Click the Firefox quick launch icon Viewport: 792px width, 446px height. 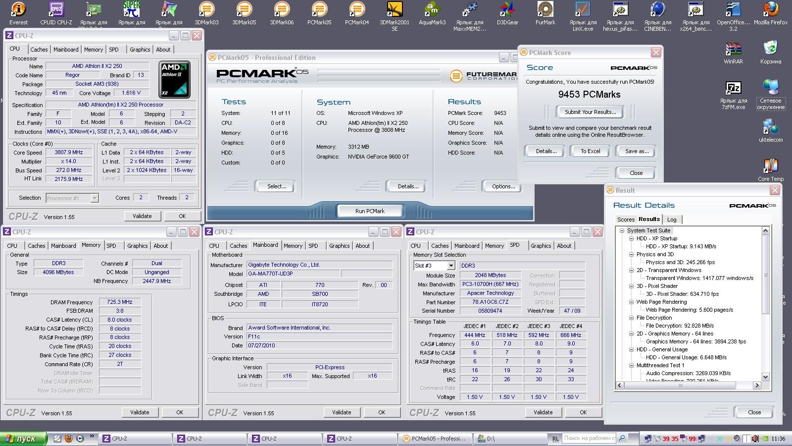(68, 439)
